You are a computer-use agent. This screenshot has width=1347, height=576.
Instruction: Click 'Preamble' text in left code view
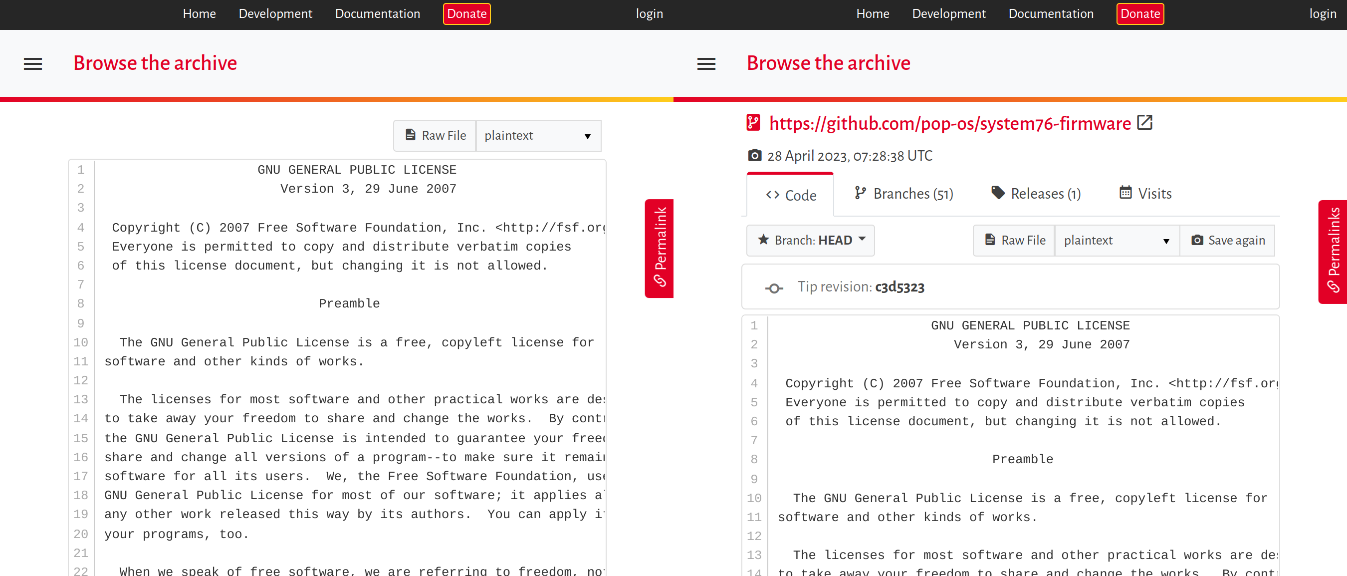pyautogui.click(x=349, y=303)
